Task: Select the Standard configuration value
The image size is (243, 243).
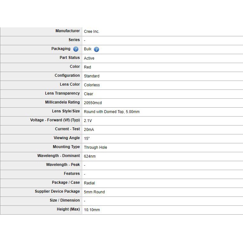Action: (92, 76)
